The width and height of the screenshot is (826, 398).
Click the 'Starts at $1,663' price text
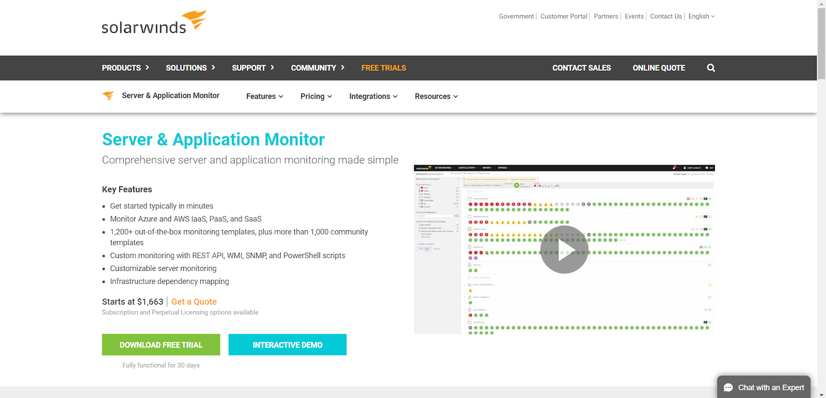(x=133, y=302)
